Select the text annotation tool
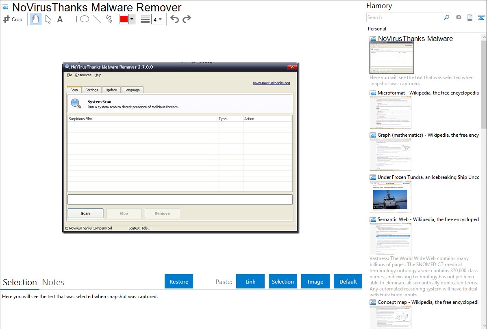This screenshot has width=487, height=329. 60,19
